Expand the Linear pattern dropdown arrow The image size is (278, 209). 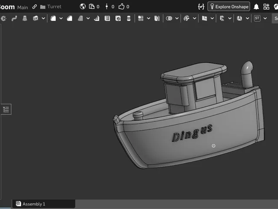click(149, 18)
